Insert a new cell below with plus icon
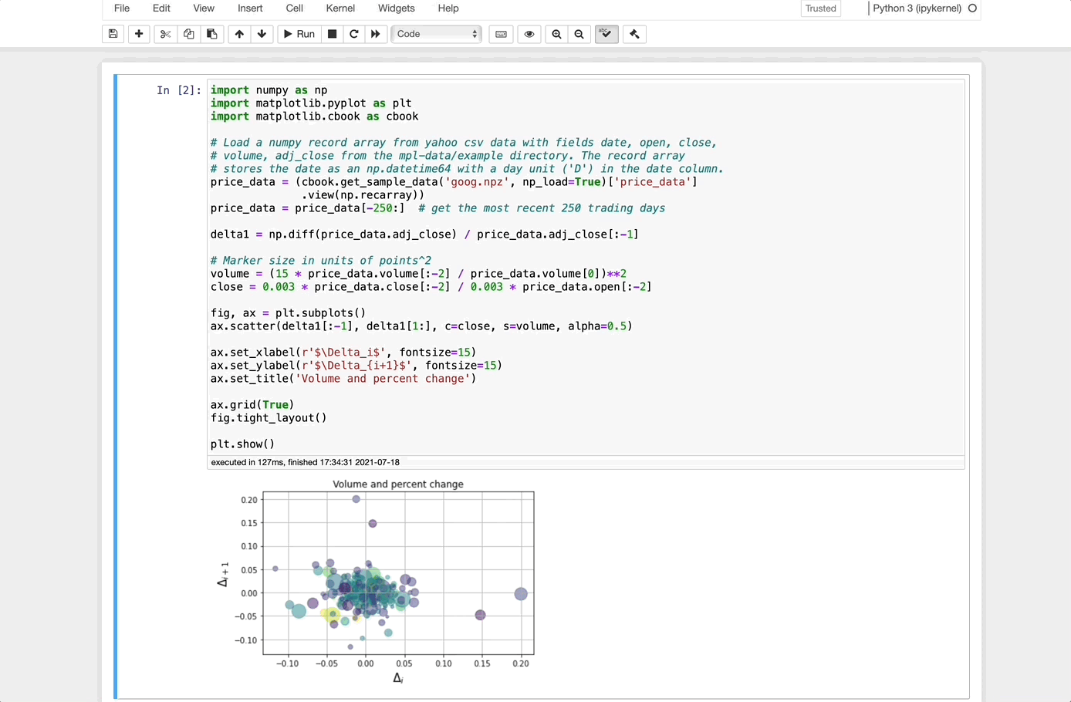This screenshot has width=1071, height=702. coord(139,34)
